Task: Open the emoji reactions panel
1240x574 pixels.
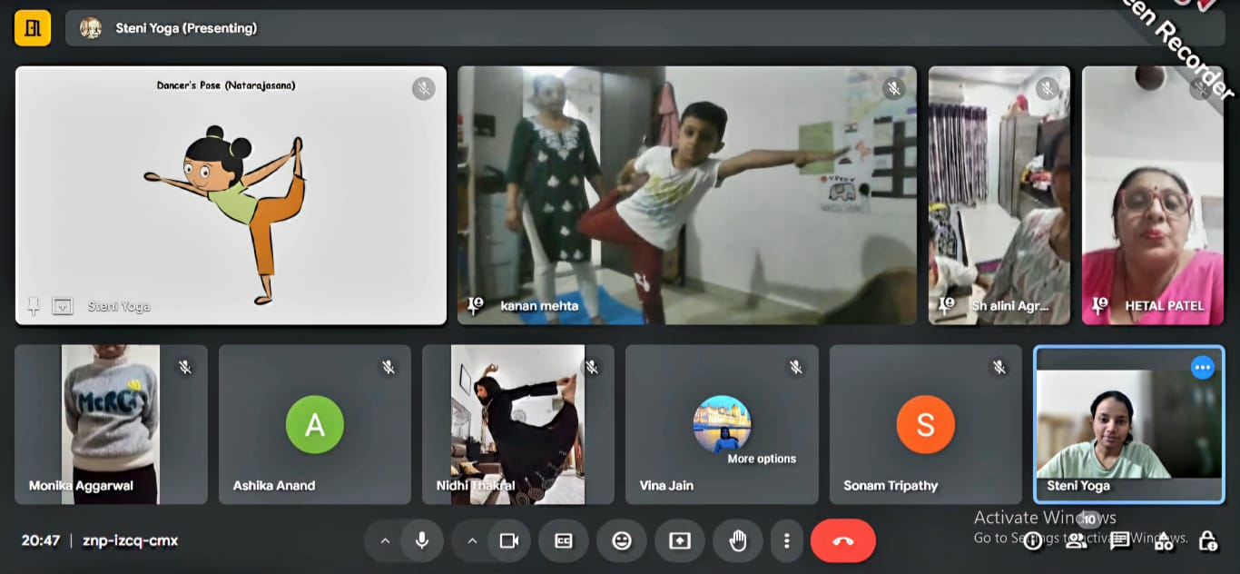Action: click(622, 540)
